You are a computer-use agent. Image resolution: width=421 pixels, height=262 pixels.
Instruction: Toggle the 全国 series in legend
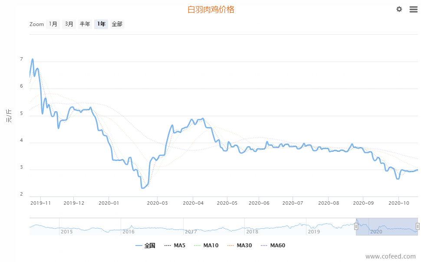[145, 246]
